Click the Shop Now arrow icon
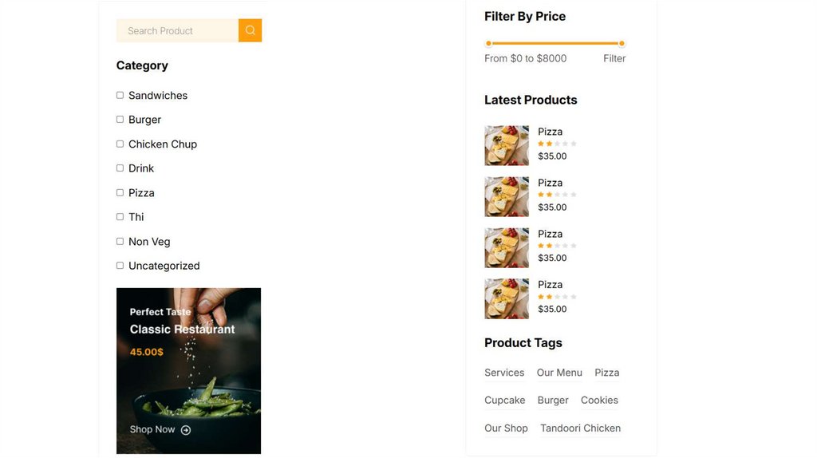The image size is (817, 458). coord(186,430)
